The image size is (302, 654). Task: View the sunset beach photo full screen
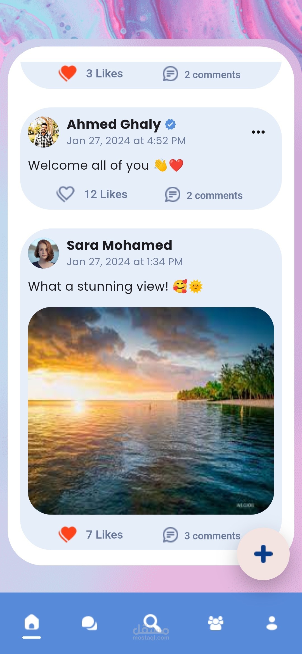(151, 411)
